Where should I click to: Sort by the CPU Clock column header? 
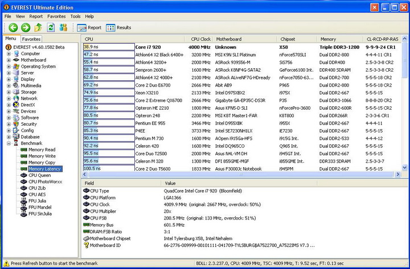click(199, 39)
